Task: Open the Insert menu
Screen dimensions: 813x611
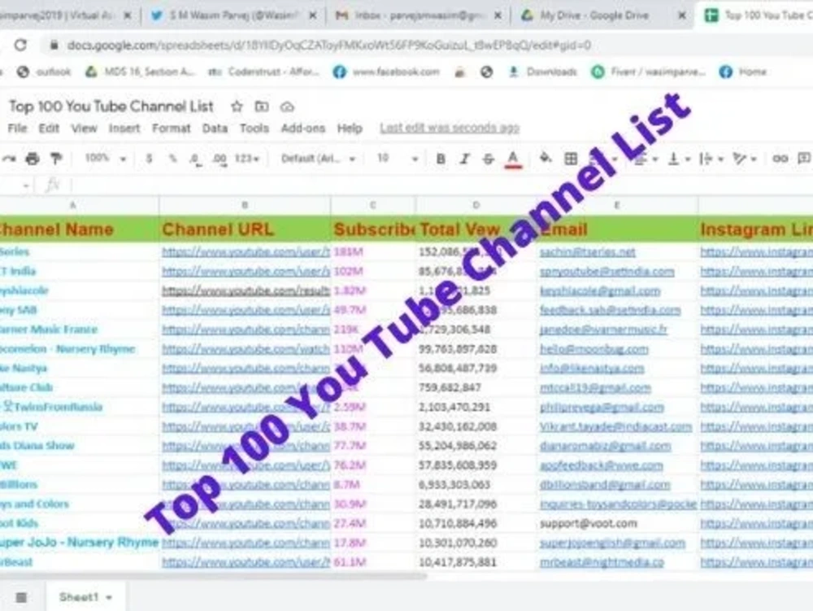Action: click(x=124, y=128)
